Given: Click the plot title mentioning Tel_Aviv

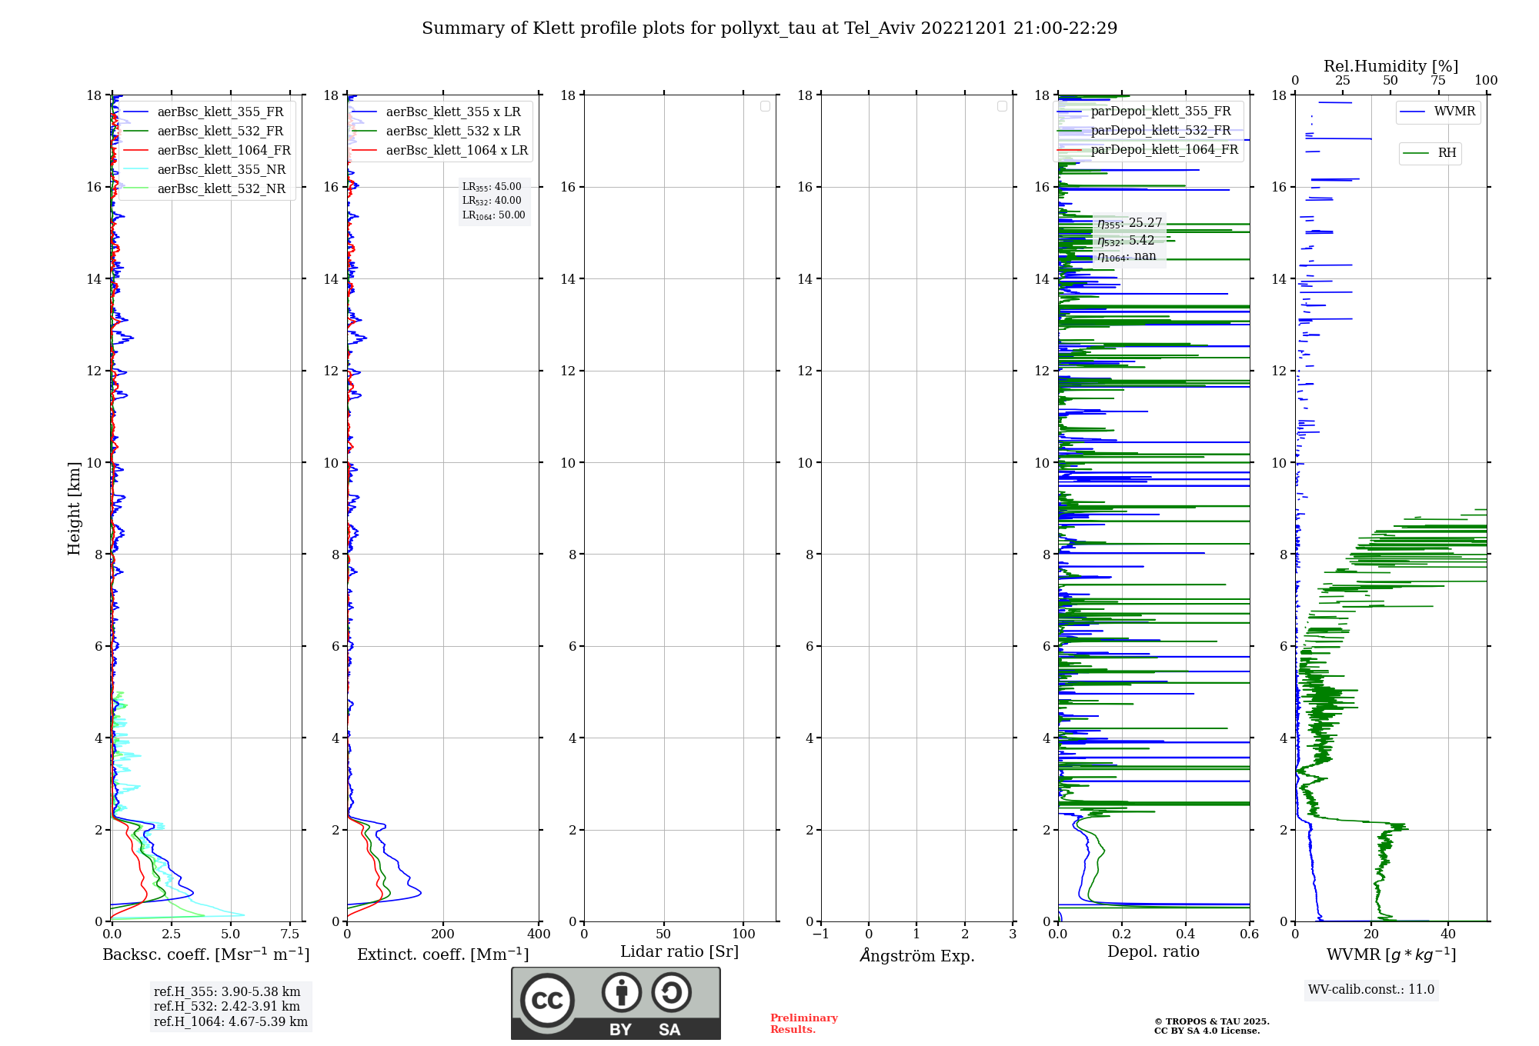Looking at the screenshot, I should (x=769, y=28).
